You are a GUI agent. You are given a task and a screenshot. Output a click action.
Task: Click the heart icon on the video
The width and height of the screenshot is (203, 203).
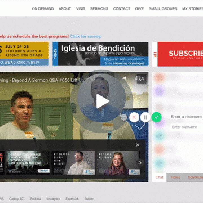click(x=140, y=125)
